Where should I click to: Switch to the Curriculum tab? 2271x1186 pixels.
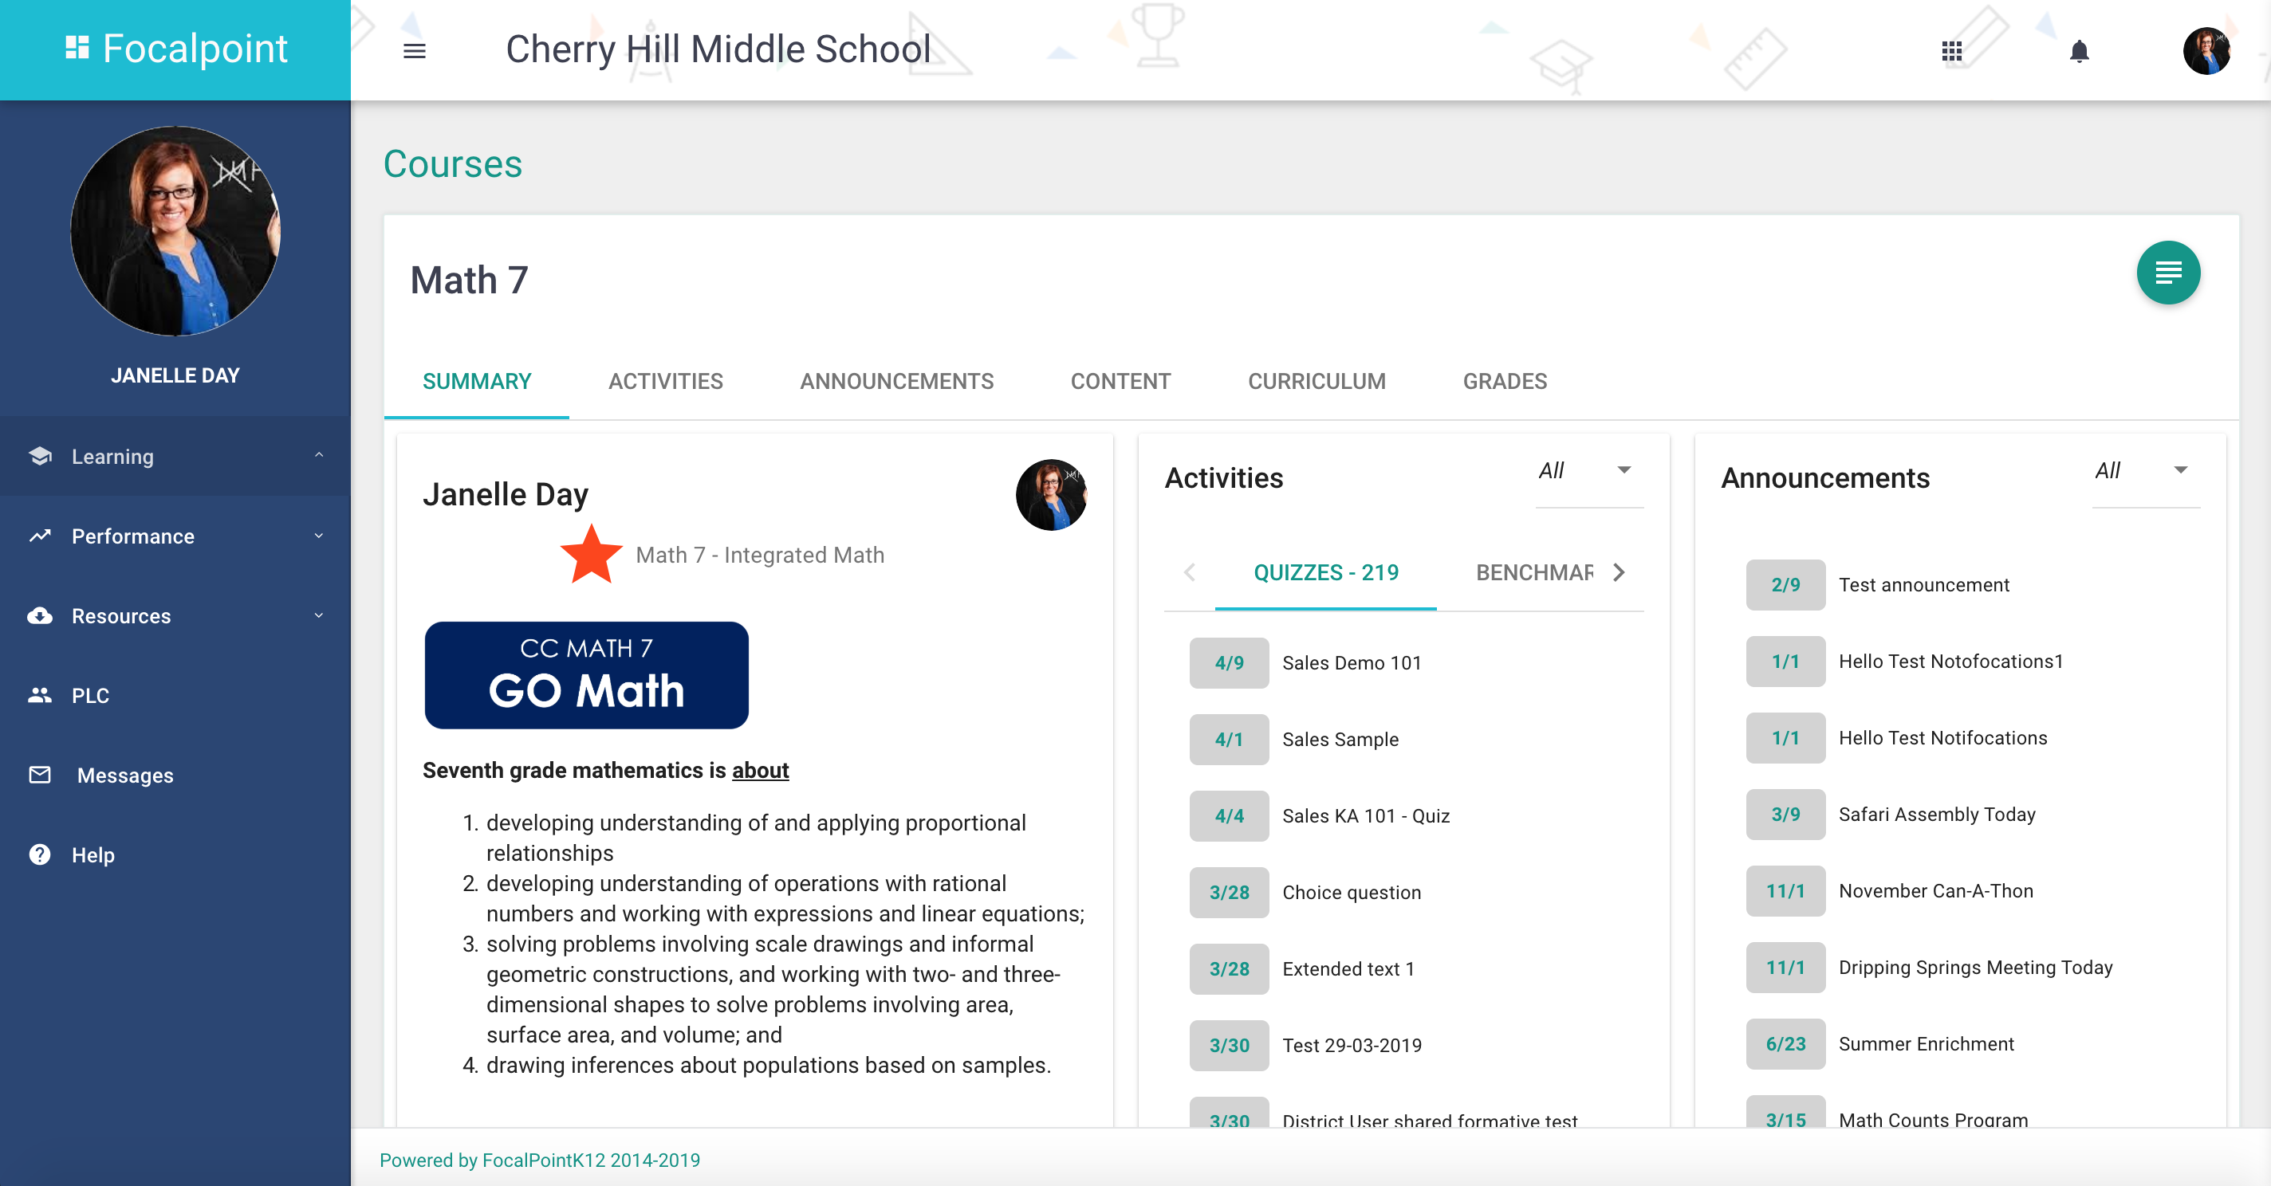1317,382
